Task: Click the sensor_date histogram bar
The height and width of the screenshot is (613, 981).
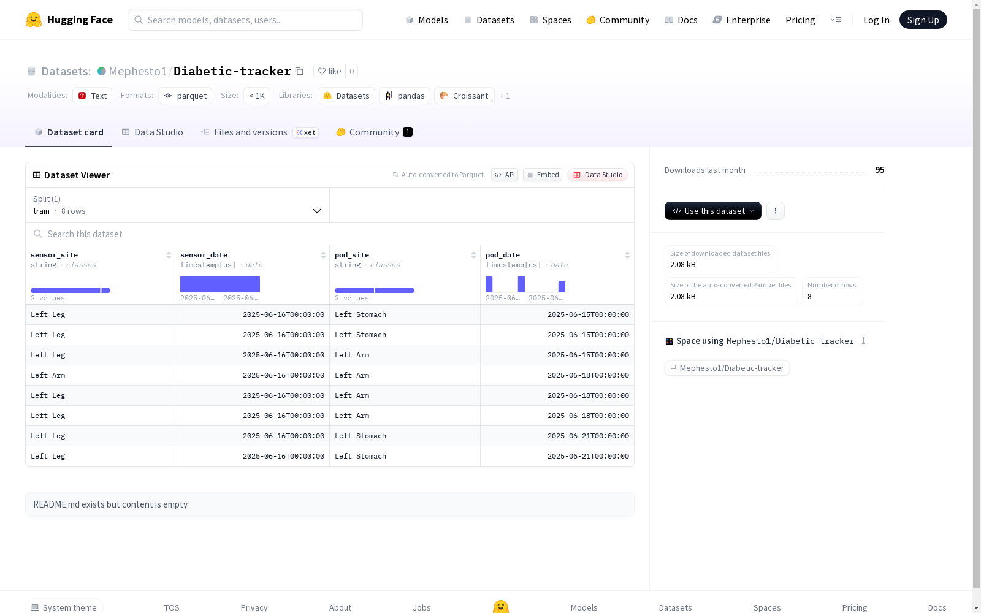Action: [220, 284]
